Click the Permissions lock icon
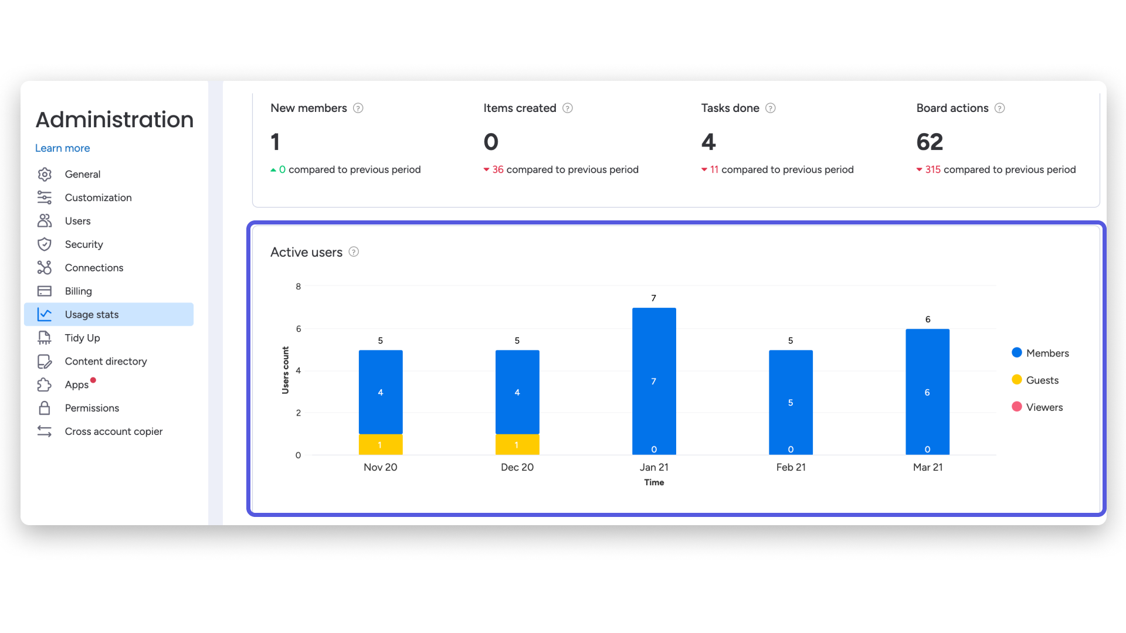Screen dimensions: 1126x633 pyautogui.click(x=45, y=408)
